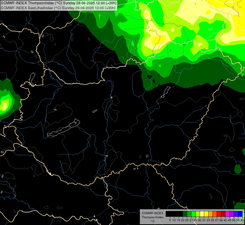Image resolution: width=245 pixels, height=225 pixels.
Task: Click the red 37–39 legend swatch
Action: 219,214
